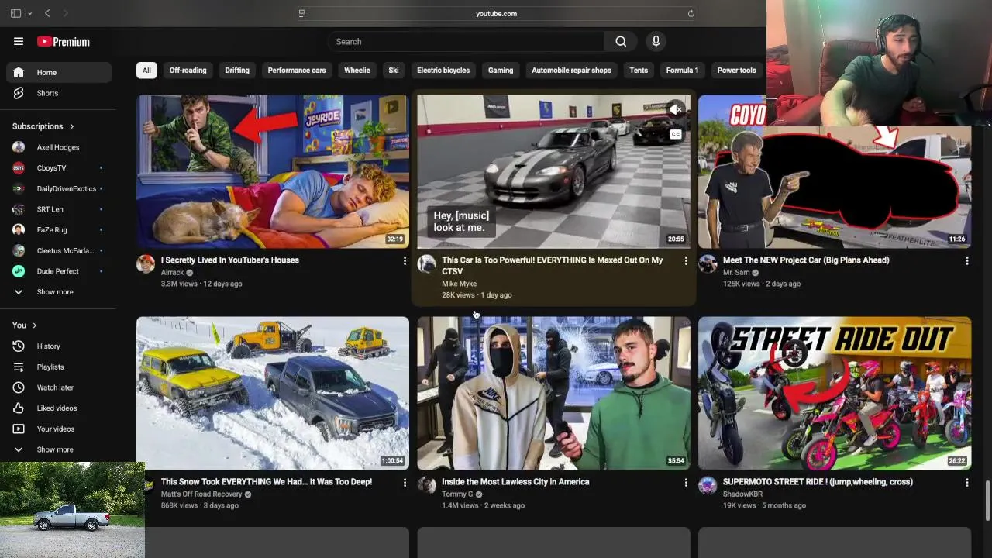Click the YouTube Premium logo
The width and height of the screenshot is (992, 558).
pyautogui.click(x=64, y=42)
